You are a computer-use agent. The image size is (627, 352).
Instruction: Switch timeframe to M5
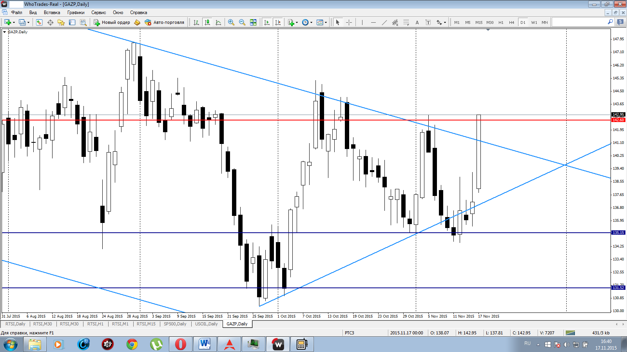pyautogui.click(x=468, y=22)
